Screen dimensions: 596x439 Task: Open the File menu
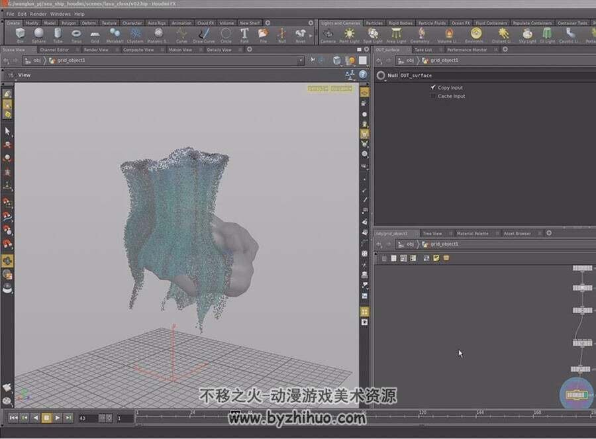point(10,14)
